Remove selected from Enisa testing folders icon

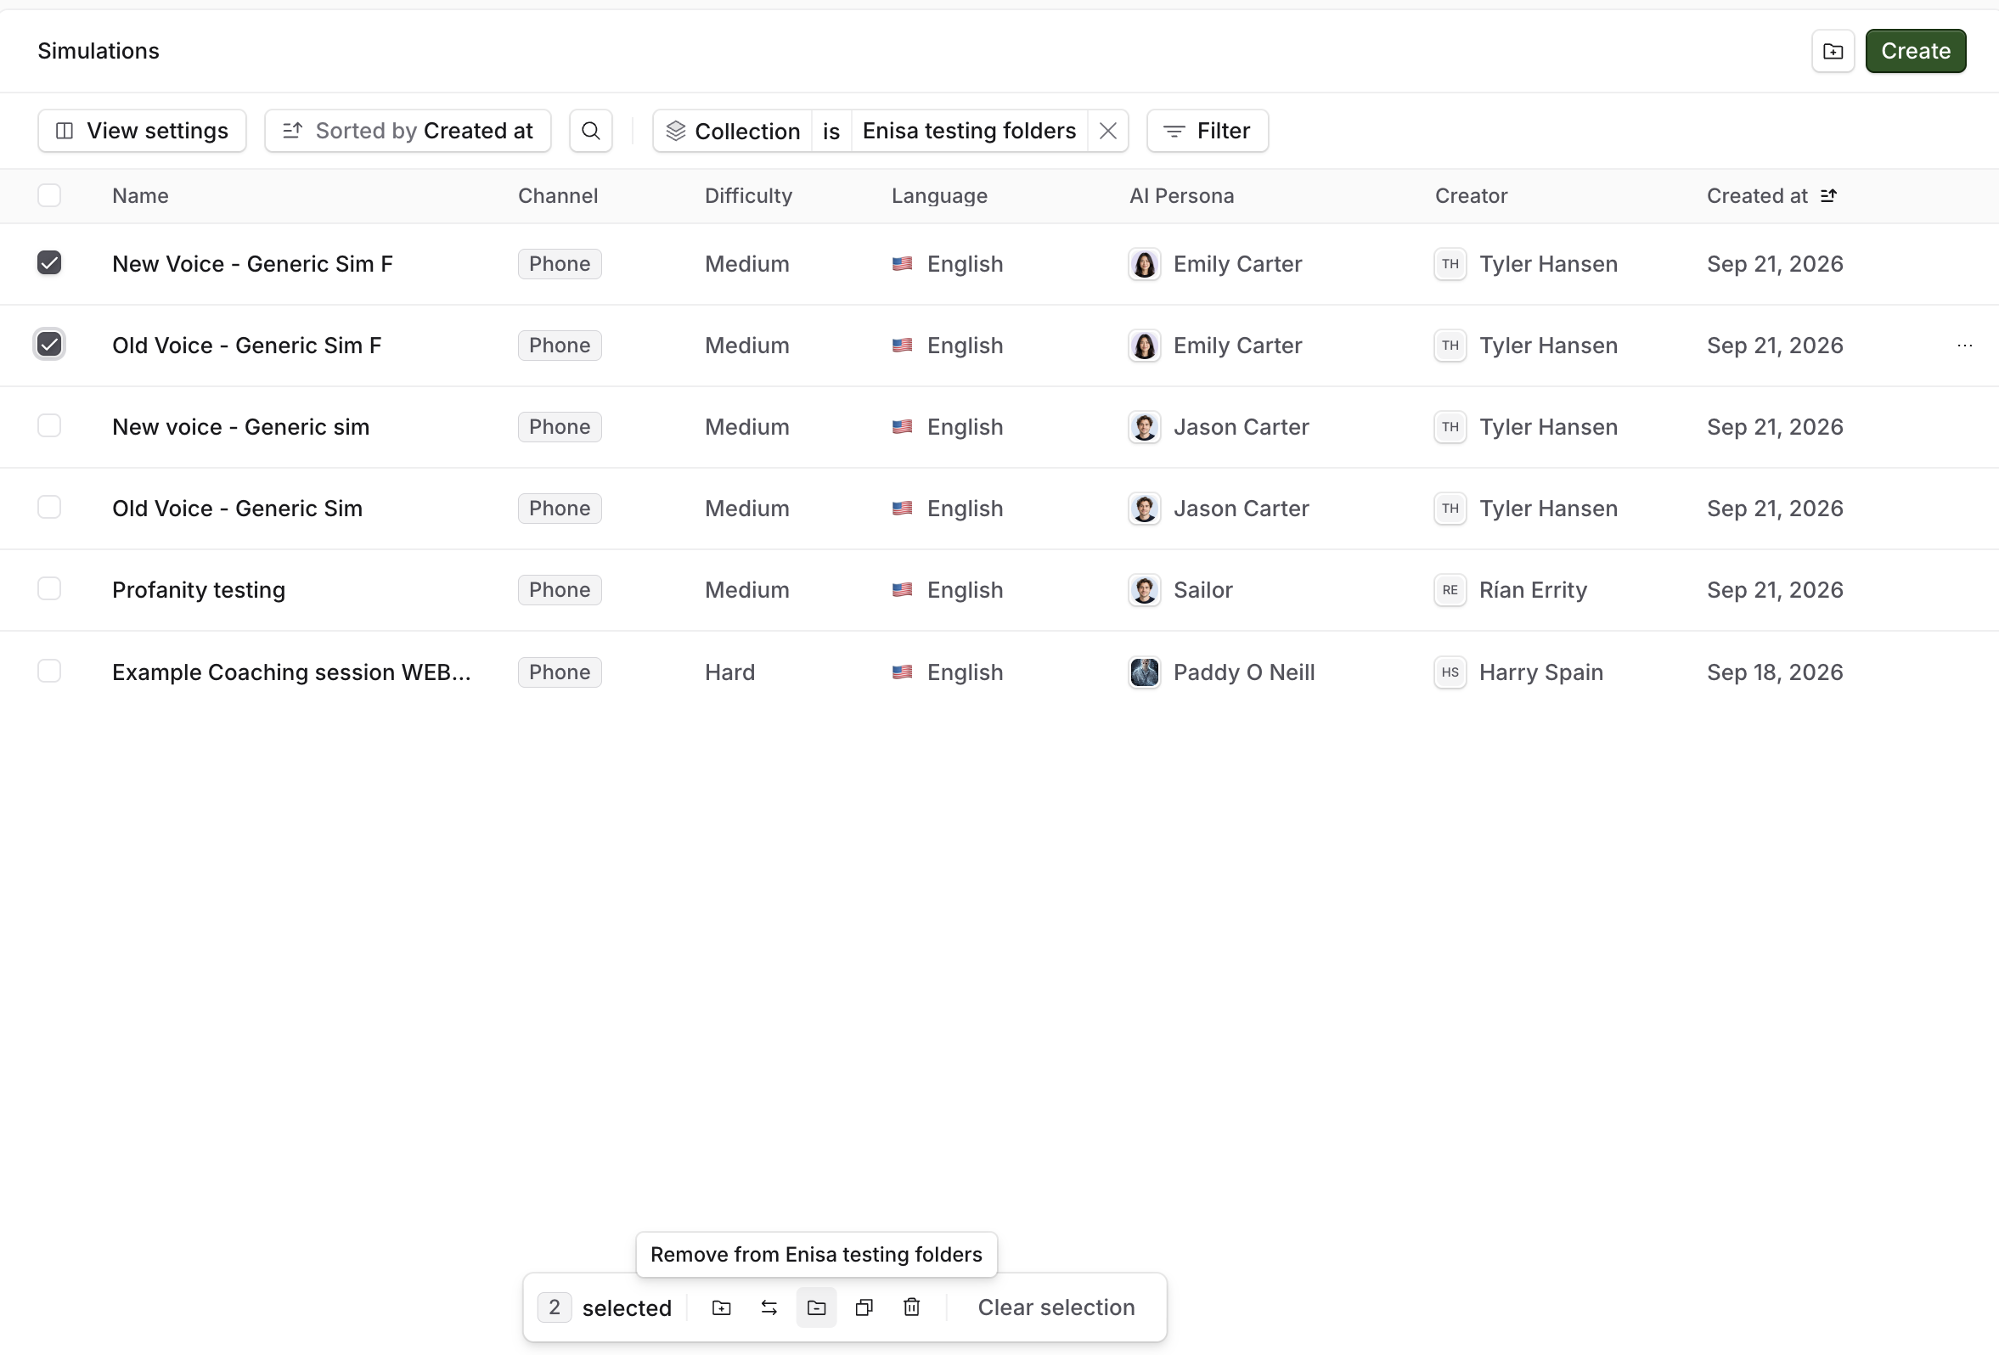tap(816, 1307)
